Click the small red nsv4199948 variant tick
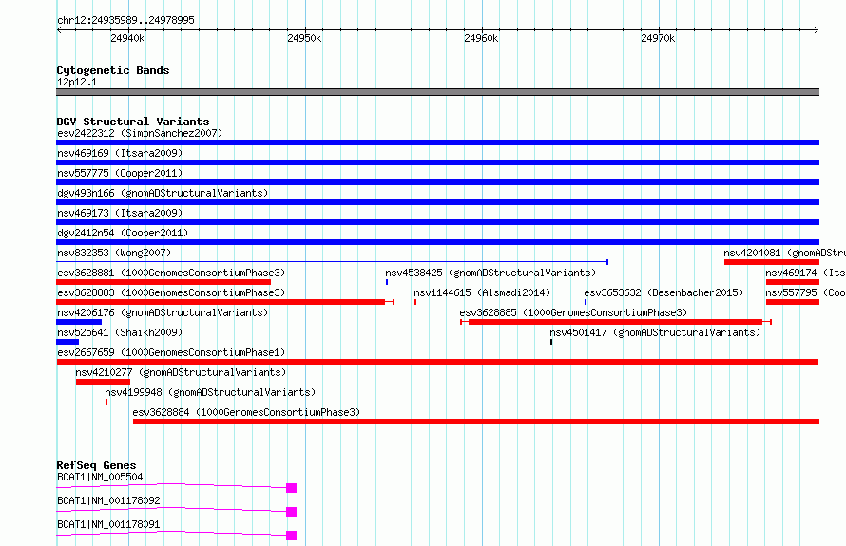Screen dimensions: 846x546 (106, 402)
